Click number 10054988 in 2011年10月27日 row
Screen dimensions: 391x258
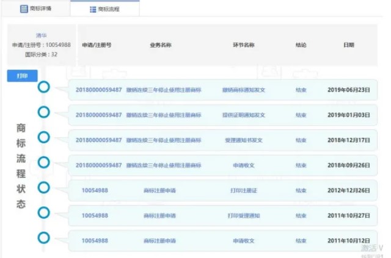(95, 216)
